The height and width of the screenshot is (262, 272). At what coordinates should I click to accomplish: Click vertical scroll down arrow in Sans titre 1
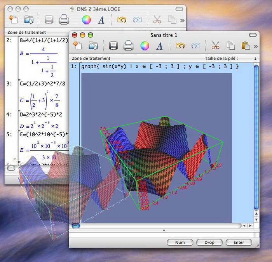(256, 220)
